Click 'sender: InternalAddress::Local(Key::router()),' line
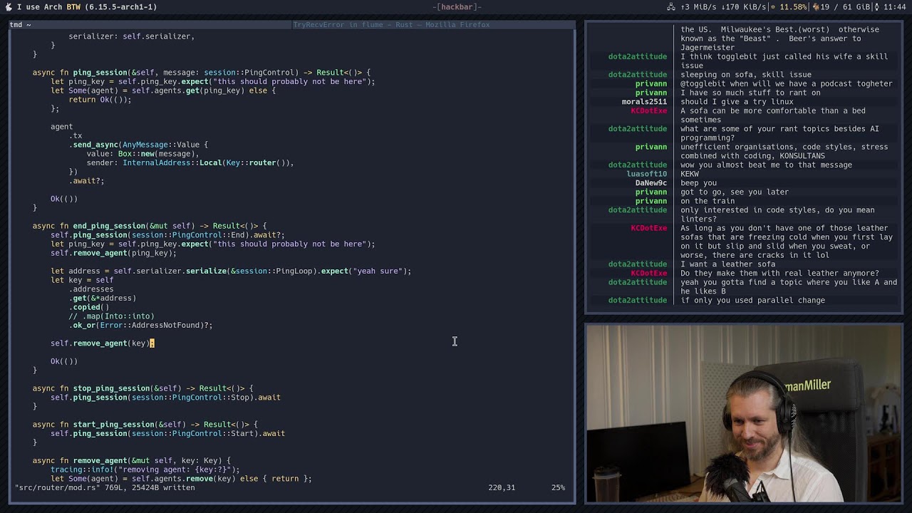This screenshot has width=912, height=513. pyautogui.click(x=190, y=163)
